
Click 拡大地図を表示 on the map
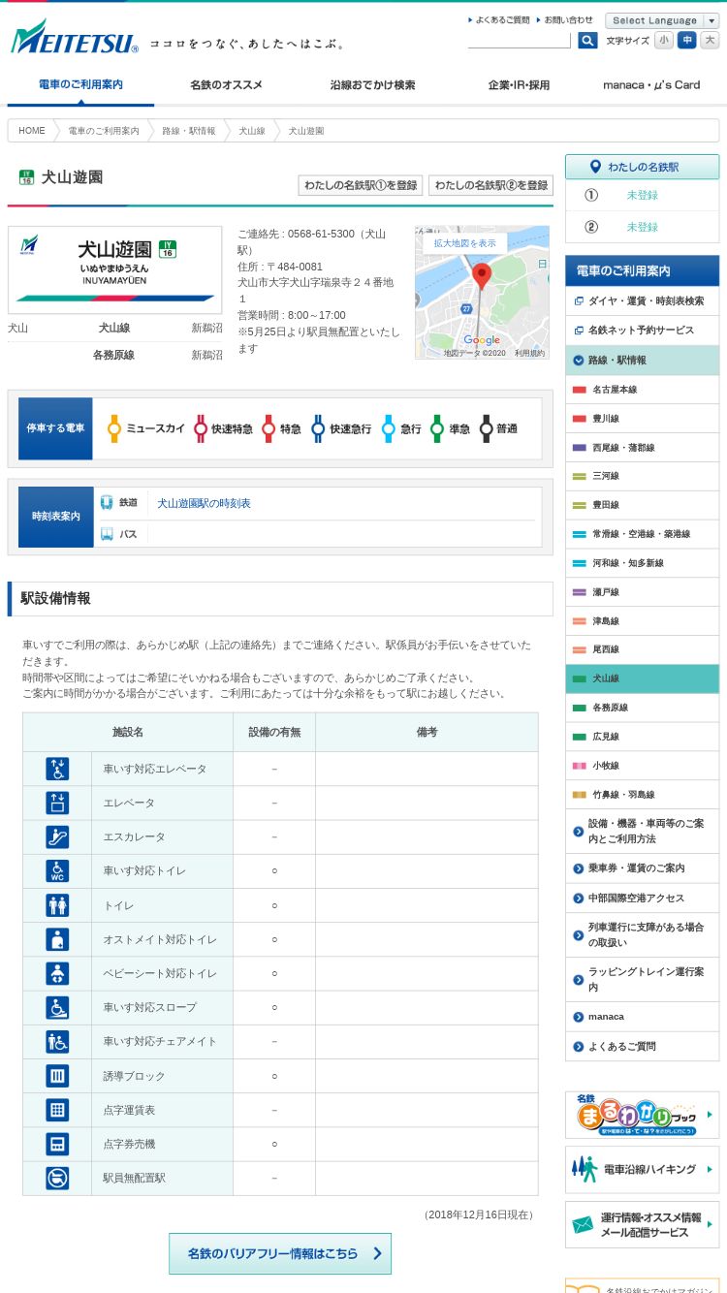(464, 243)
